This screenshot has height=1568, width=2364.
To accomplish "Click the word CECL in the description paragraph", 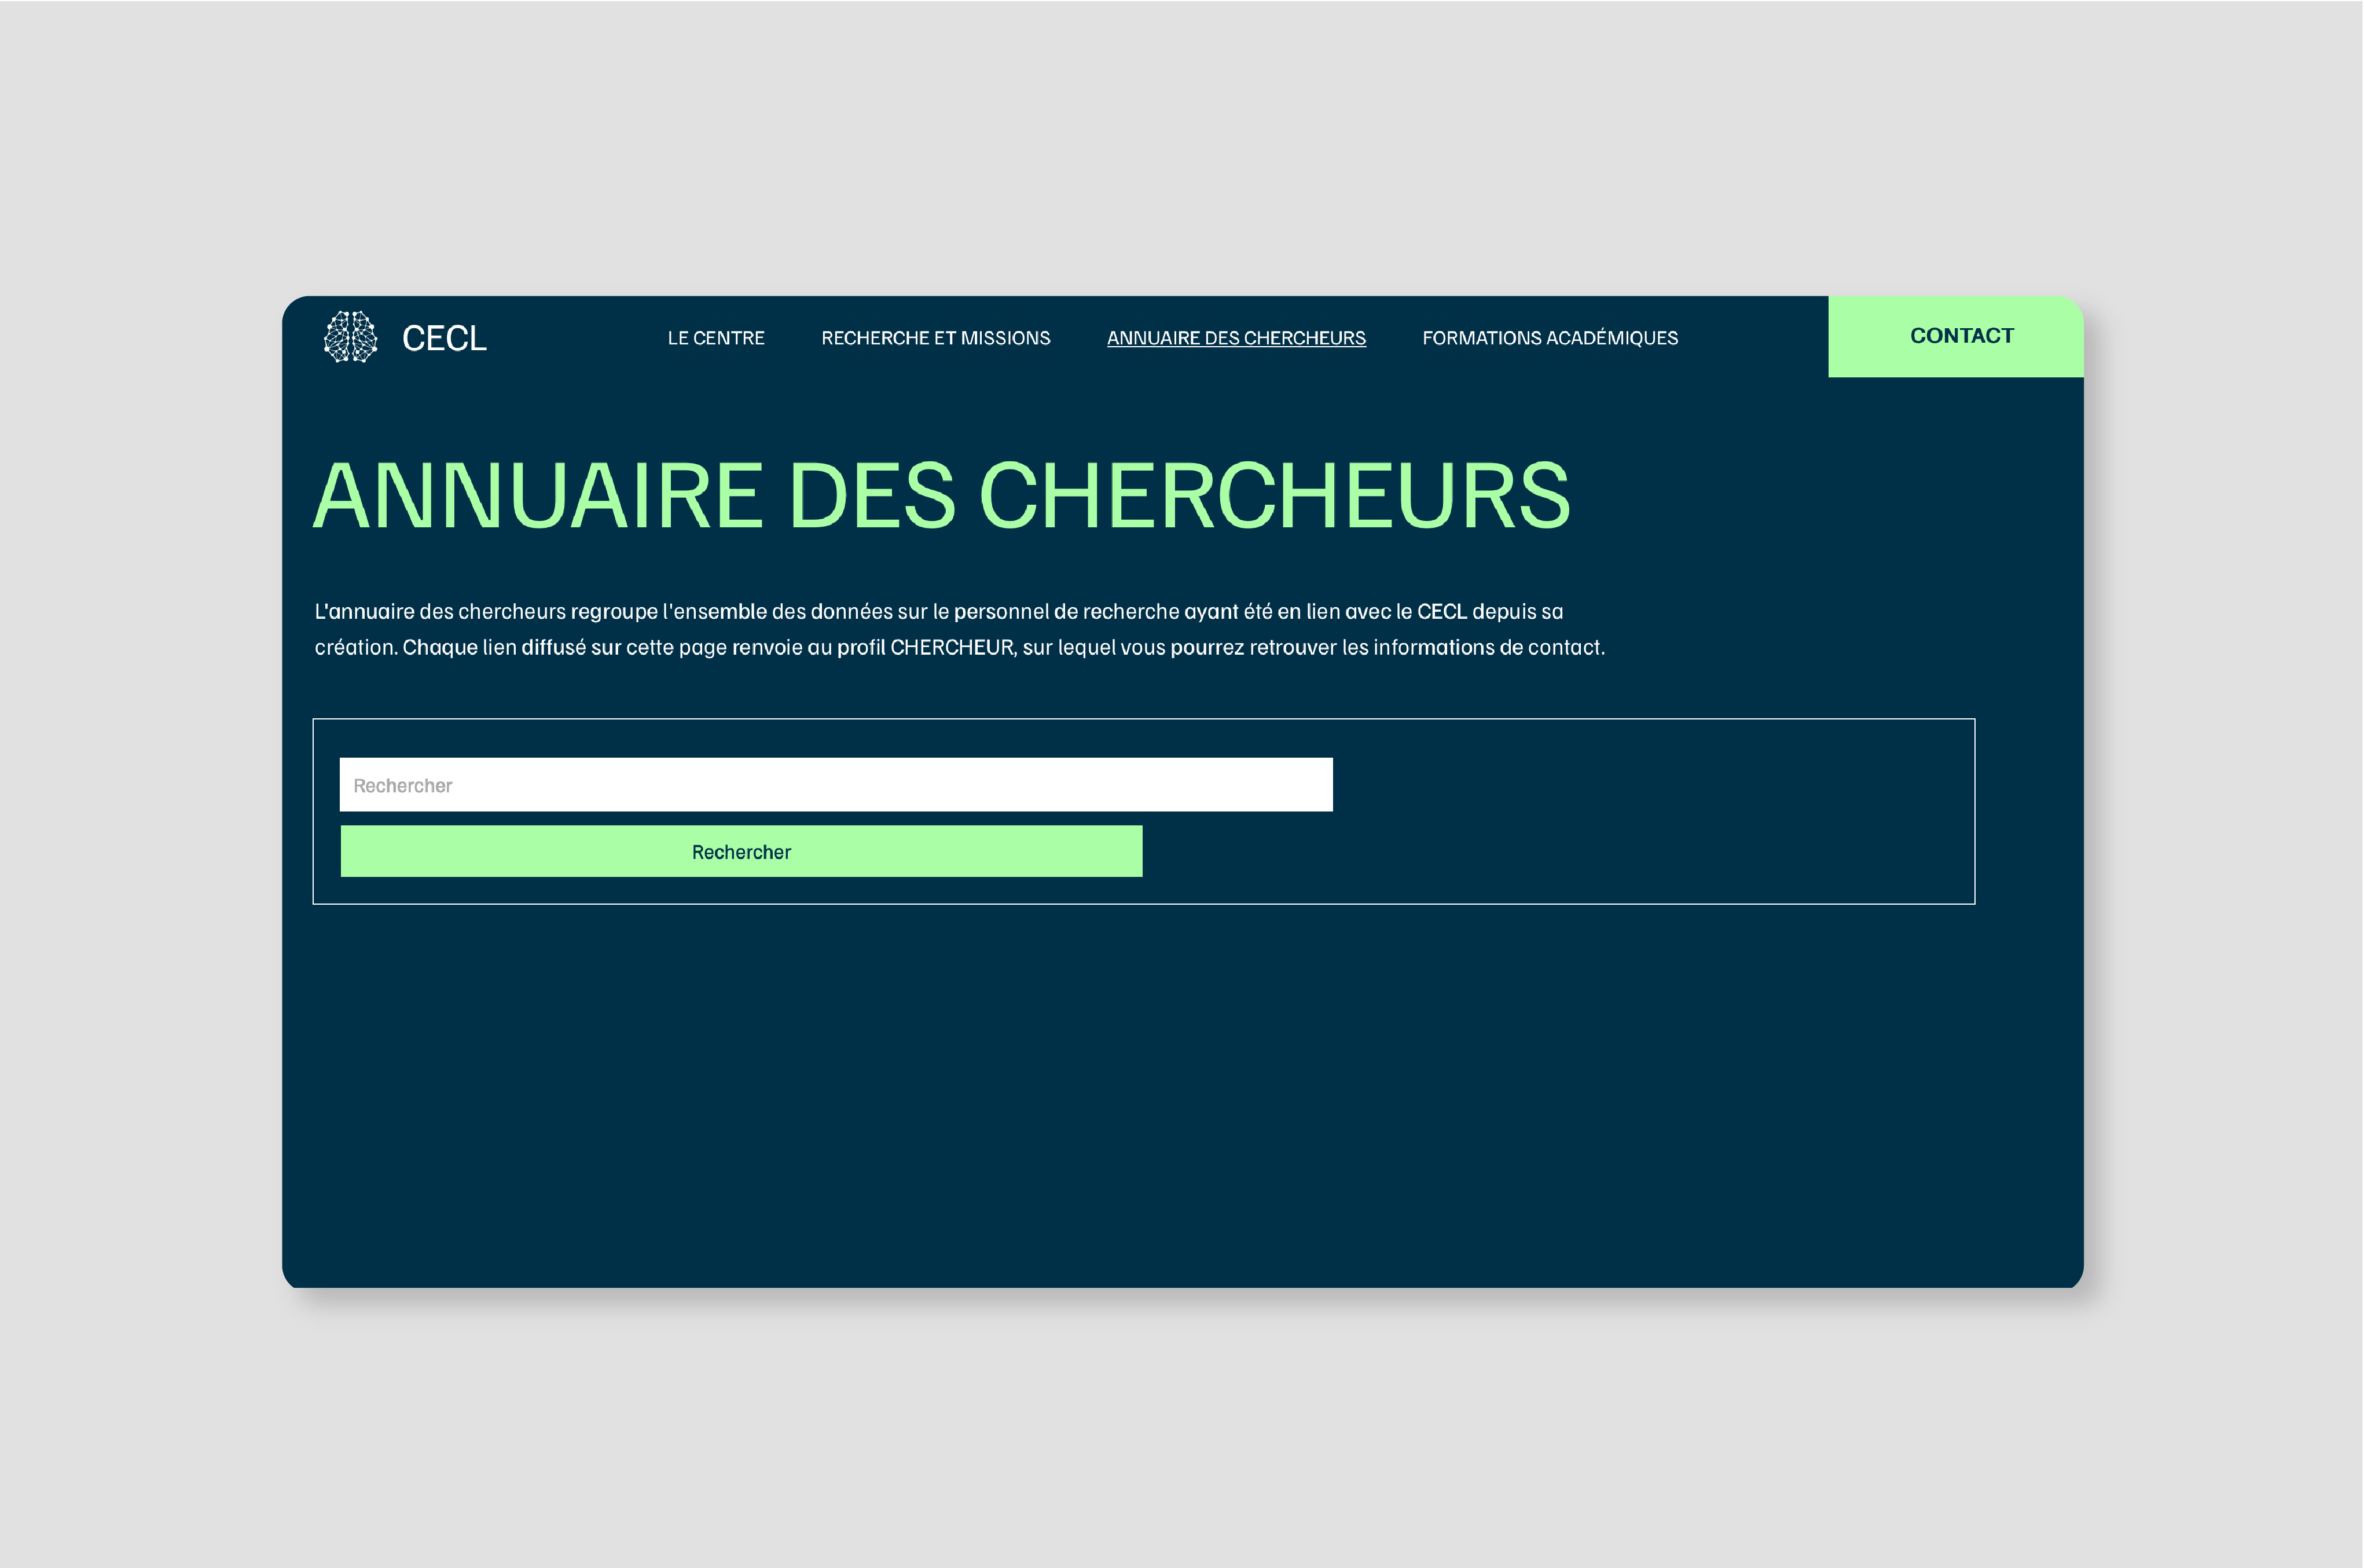I will coord(1442,612).
